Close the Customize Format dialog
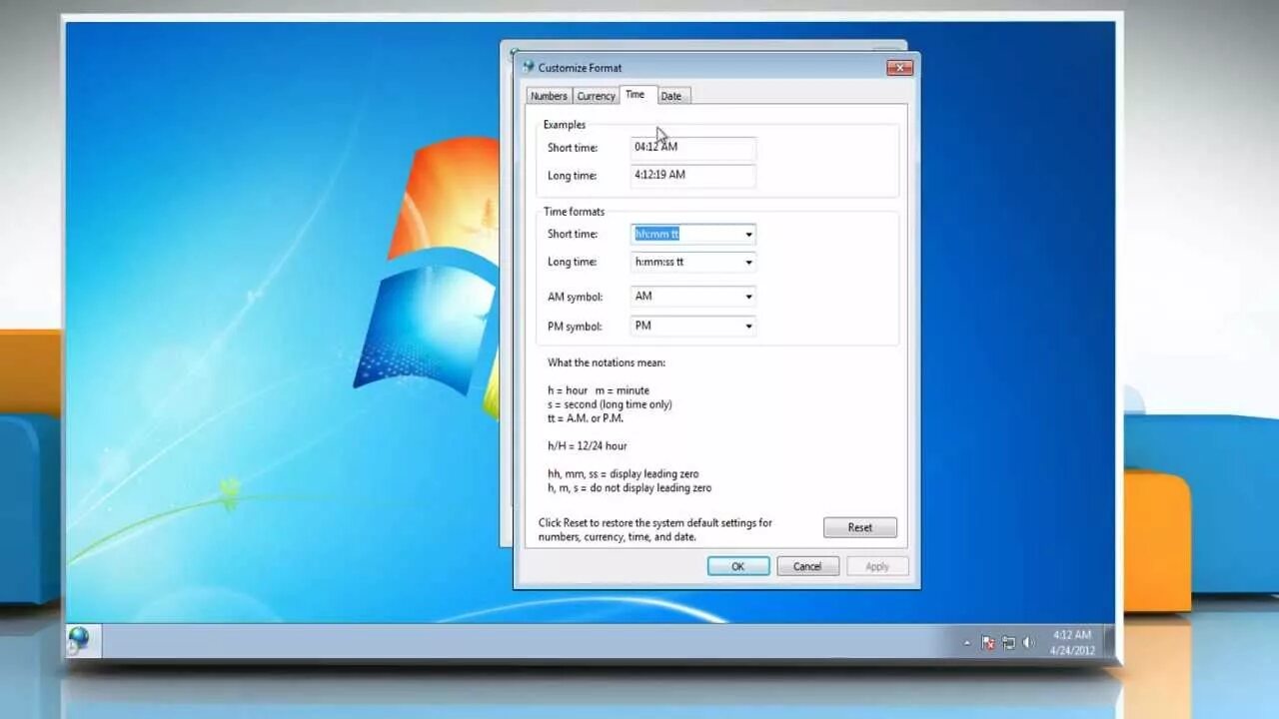1279x719 pixels. 899,67
